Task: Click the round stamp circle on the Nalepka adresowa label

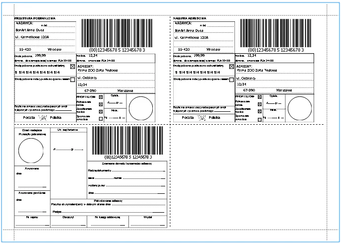Action: click(x=300, y=109)
